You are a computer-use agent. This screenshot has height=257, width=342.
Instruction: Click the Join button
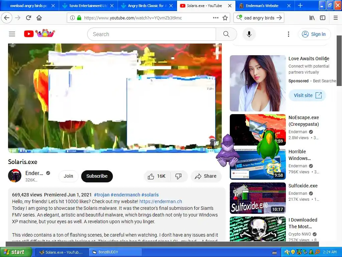click(x=68, y=176)
